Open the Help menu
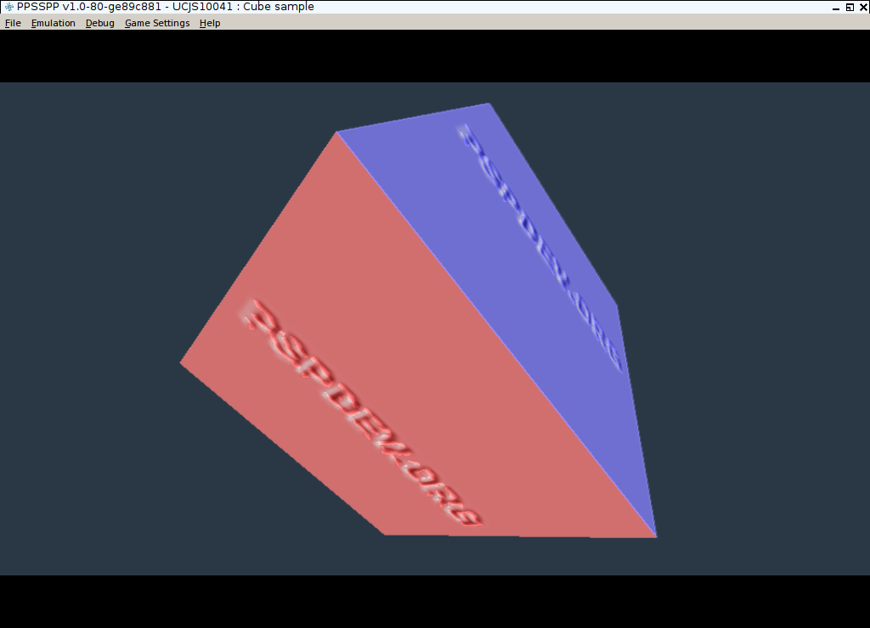The height and width of the screenshot is (628, 870). [x=210, y=23]
